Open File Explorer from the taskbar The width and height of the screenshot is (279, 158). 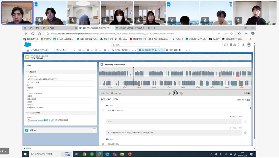(122, 154)
